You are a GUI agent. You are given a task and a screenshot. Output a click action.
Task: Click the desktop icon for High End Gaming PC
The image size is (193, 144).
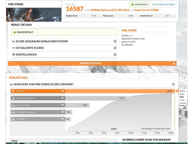(13, 98)
